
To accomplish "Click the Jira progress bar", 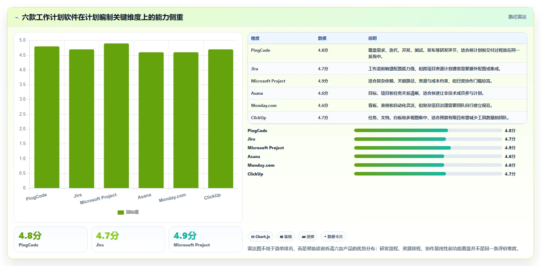I will pos(428,139).
